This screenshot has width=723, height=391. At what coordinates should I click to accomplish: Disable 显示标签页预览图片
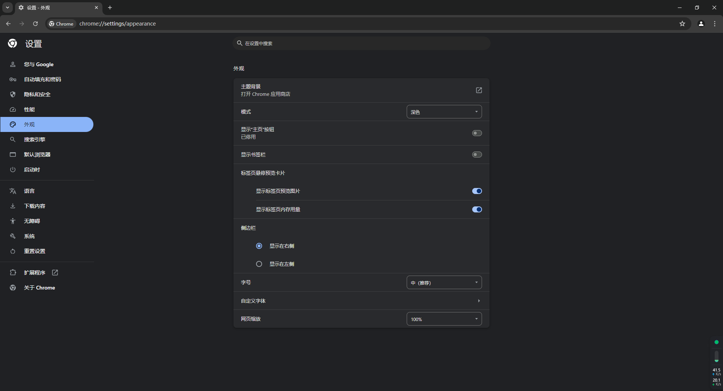[x=477, y=191]
